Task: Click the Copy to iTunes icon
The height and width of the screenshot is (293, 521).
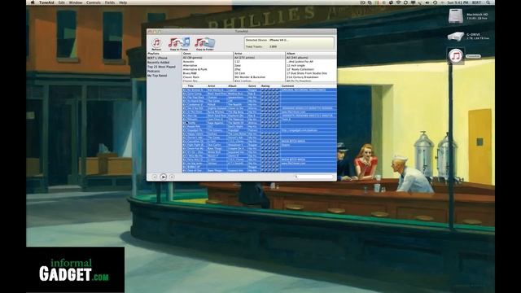Action: pyautogui.click(x=179, y=44)
